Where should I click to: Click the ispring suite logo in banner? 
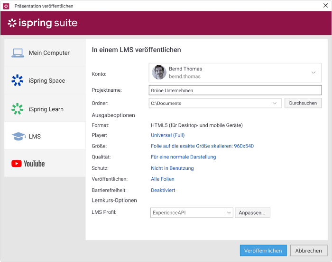pos(43,23)
